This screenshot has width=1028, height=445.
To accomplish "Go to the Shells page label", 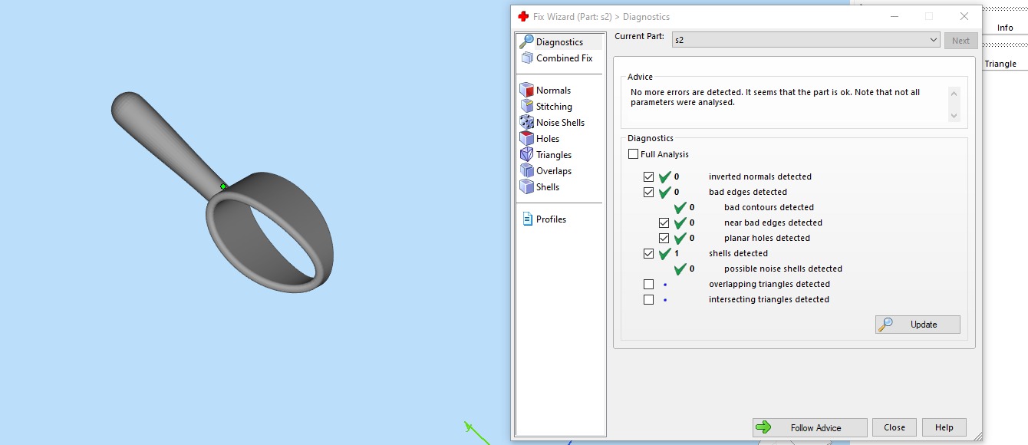I will (x=548, y=187).
